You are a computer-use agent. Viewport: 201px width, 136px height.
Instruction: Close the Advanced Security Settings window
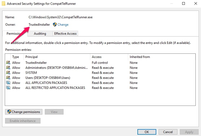(195, 3)
